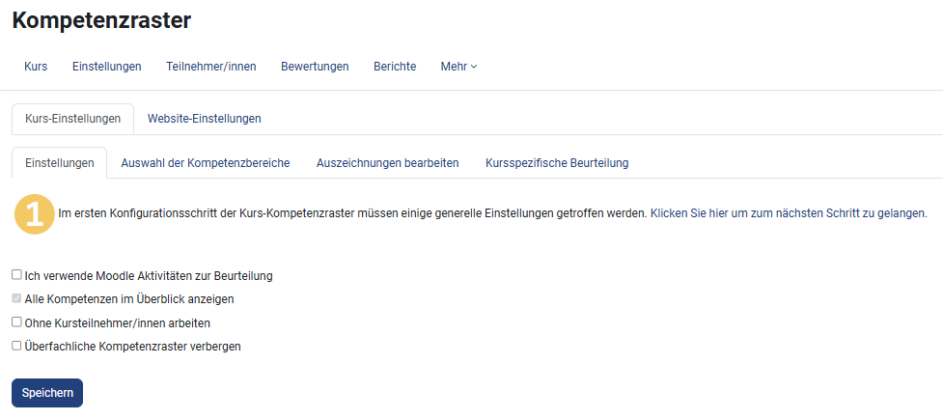Switch to Auswahl der Kompetenzbereiche tab

pyautogui.click(x=205, y=163)
